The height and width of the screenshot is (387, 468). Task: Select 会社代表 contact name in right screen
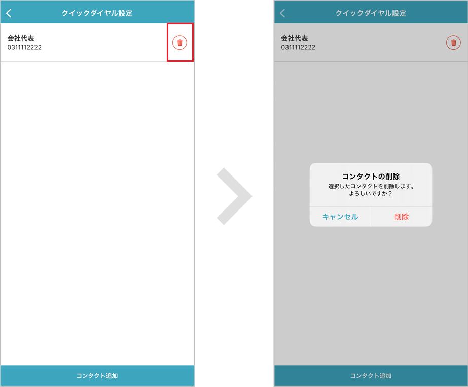[x=295, y=38]
